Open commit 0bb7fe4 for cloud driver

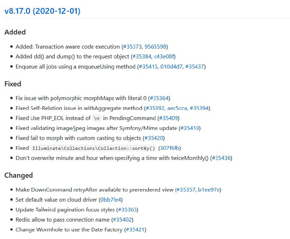111,199
